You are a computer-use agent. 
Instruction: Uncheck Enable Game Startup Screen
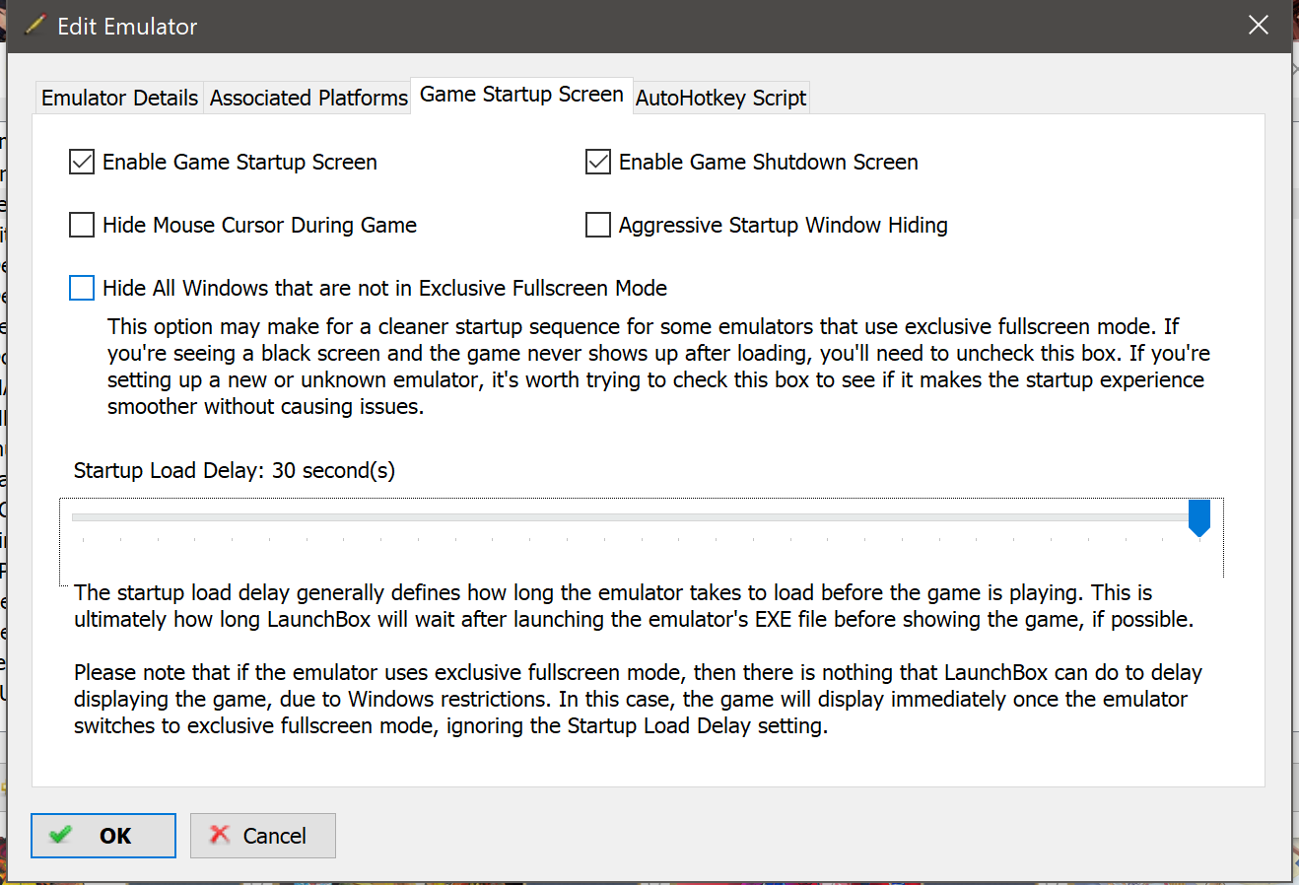coord(82,162)
